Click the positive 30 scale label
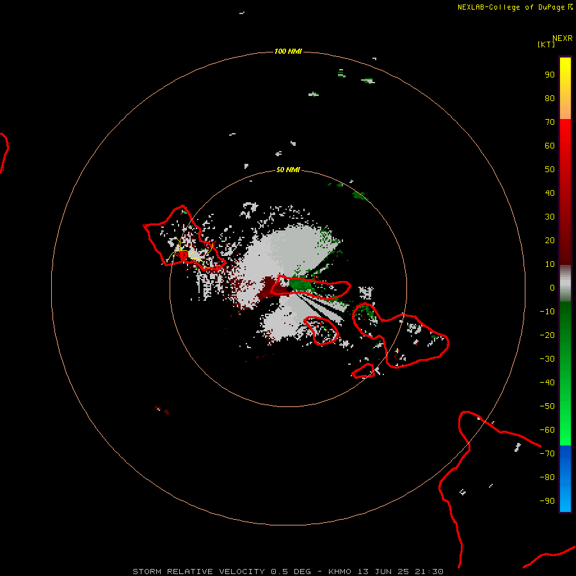 click(x=550, y=217)
